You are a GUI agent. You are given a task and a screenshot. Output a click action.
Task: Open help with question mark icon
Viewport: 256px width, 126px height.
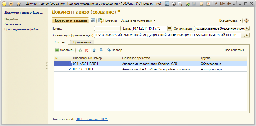(246, 20)
